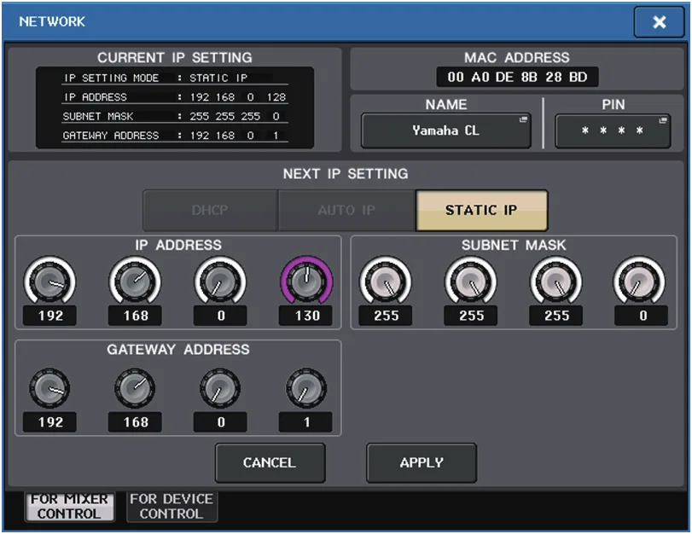692x534 pixels.
Task: Click GATEWAY ADDRESS value box 1
Action: 305,422
